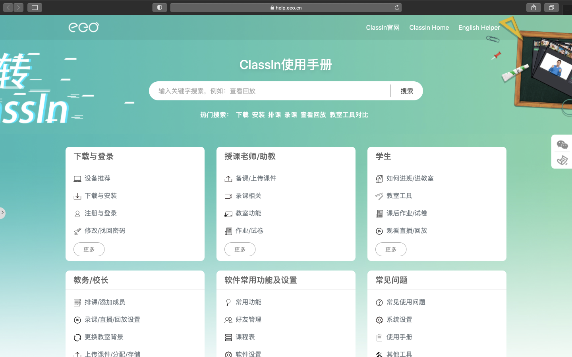The height and width of the screenshot is (357, 572).
Task: Open the 查看回放 hot search link
Action: (313, 115)
